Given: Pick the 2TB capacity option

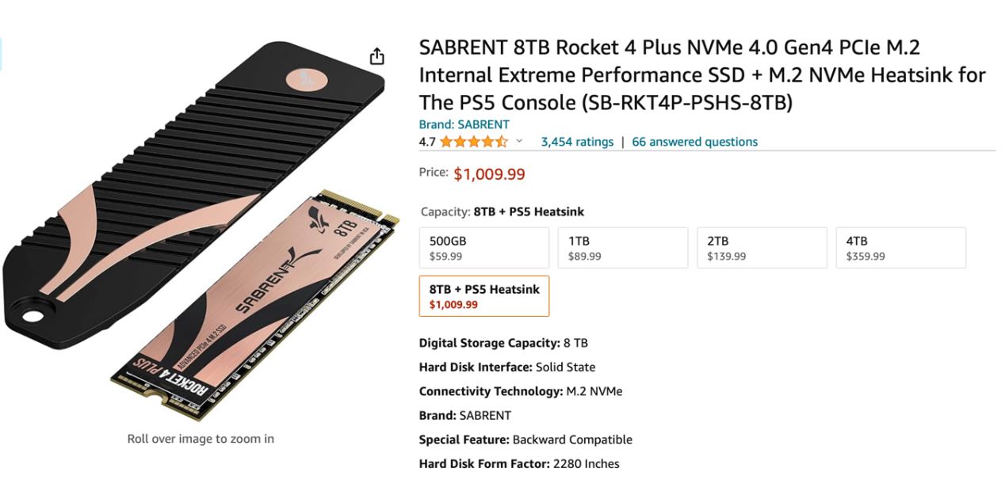Looking at the screenshot, I should pos(762,248).
